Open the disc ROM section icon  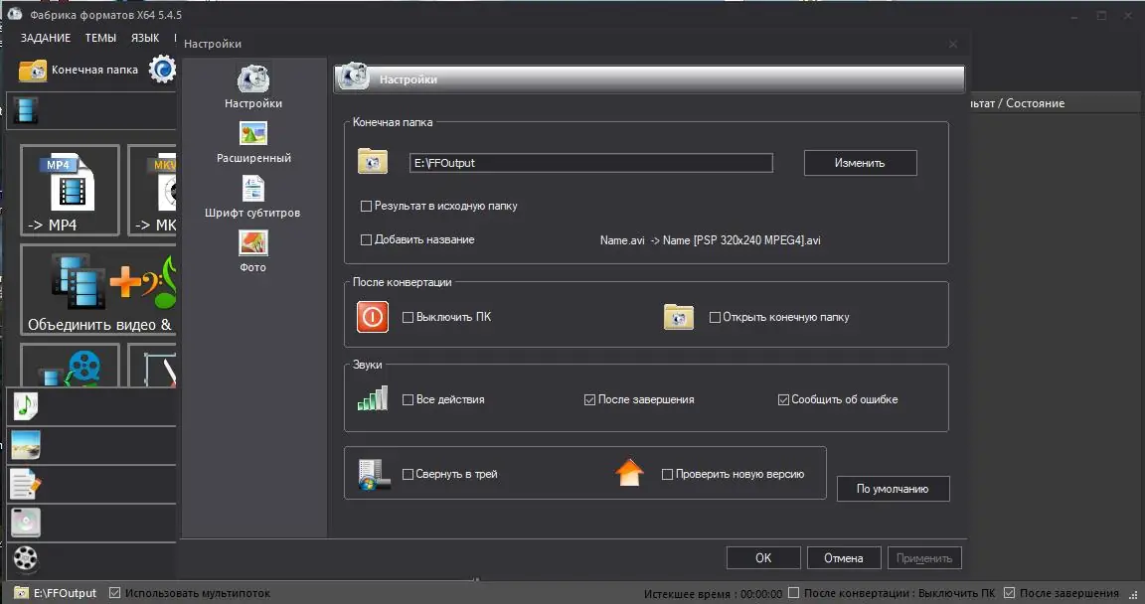click(x=26, y=523)
